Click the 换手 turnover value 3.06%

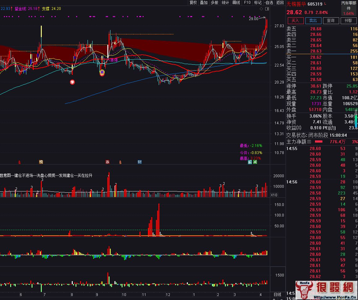315,116
